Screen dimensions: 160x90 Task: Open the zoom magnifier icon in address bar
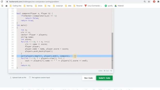(x=145, y=2)
